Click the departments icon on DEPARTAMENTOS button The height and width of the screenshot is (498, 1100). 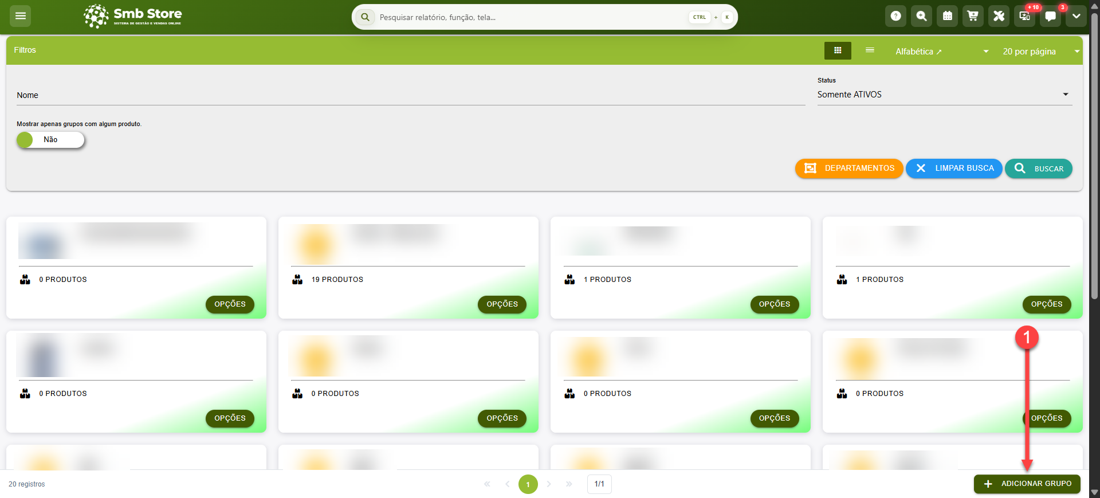tap(810, 168)
